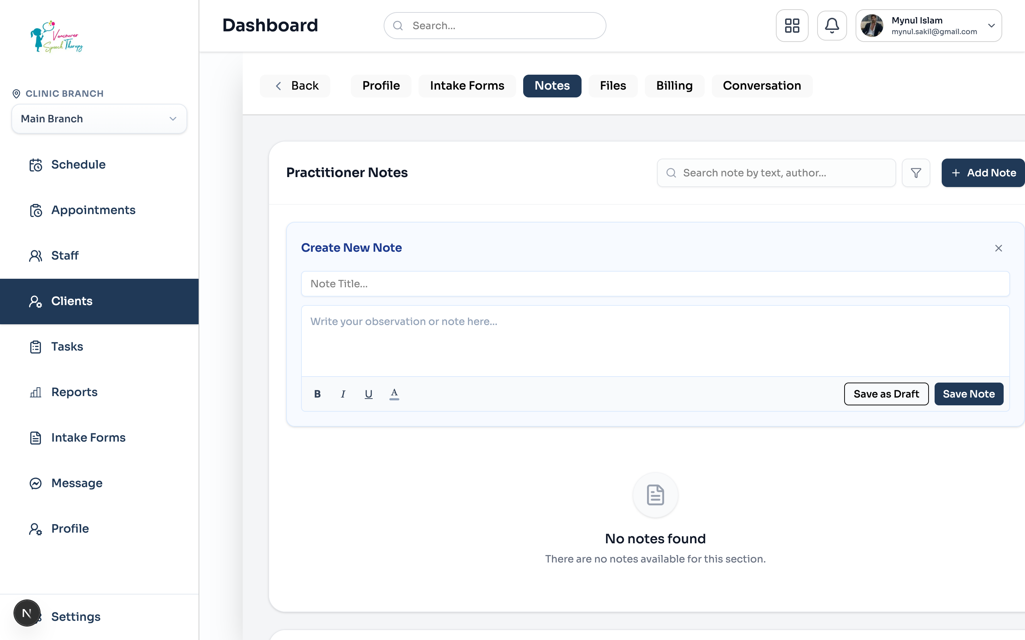This screenshot has height=640, width=1025.
Task: Click the filter funnel icon for notes
Action: pos(916,173)
